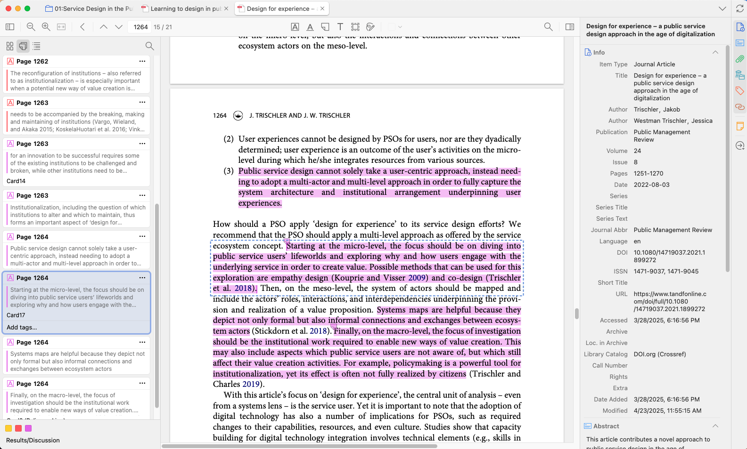This screenshot has width=747, height=449.
Task: Click the document horizontal scrollbar
Action: click(299, 446)
